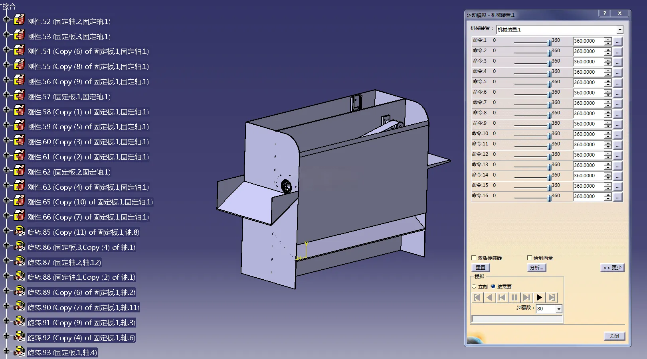
Task: Click the play forward simulation button
Action: pyautogui.click(x=539, y=297)
